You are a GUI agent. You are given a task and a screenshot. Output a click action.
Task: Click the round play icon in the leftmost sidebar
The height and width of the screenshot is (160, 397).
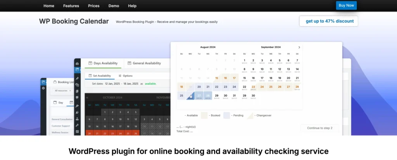(x=43, y=88)
